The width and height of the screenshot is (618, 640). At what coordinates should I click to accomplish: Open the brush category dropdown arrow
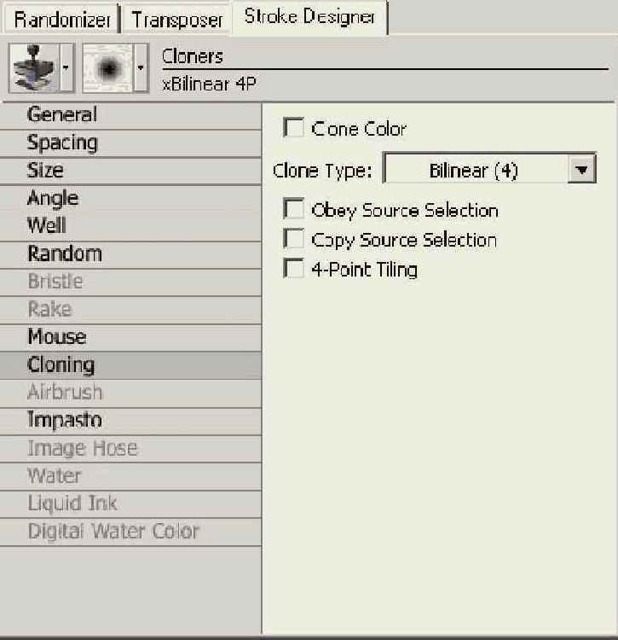[66, 68]
